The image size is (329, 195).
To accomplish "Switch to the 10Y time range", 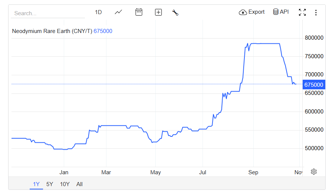I will coord(65,184).
